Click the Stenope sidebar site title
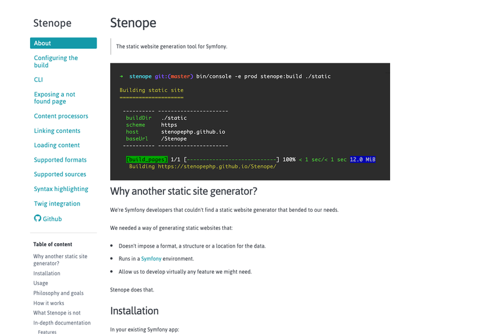Viewport: 501px width, 334px height. (53, 23)
